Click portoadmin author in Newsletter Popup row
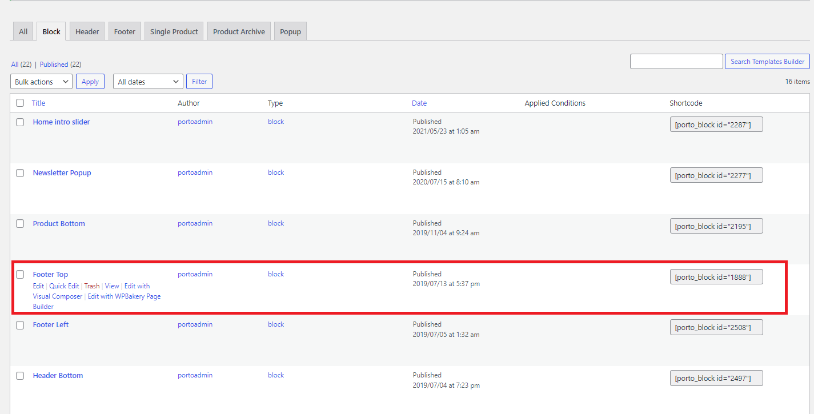The image size is (814, 414). [195, 172]
